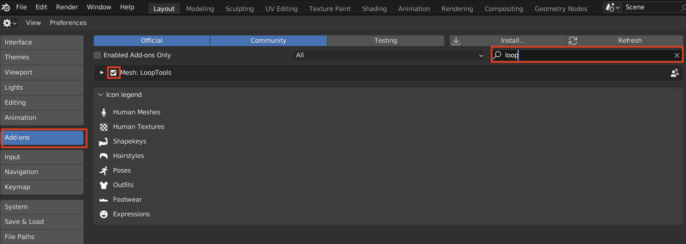Expand the Mesh: LoopTools add-on details
The image size is (686, 244).
click(x=102, y=73)
